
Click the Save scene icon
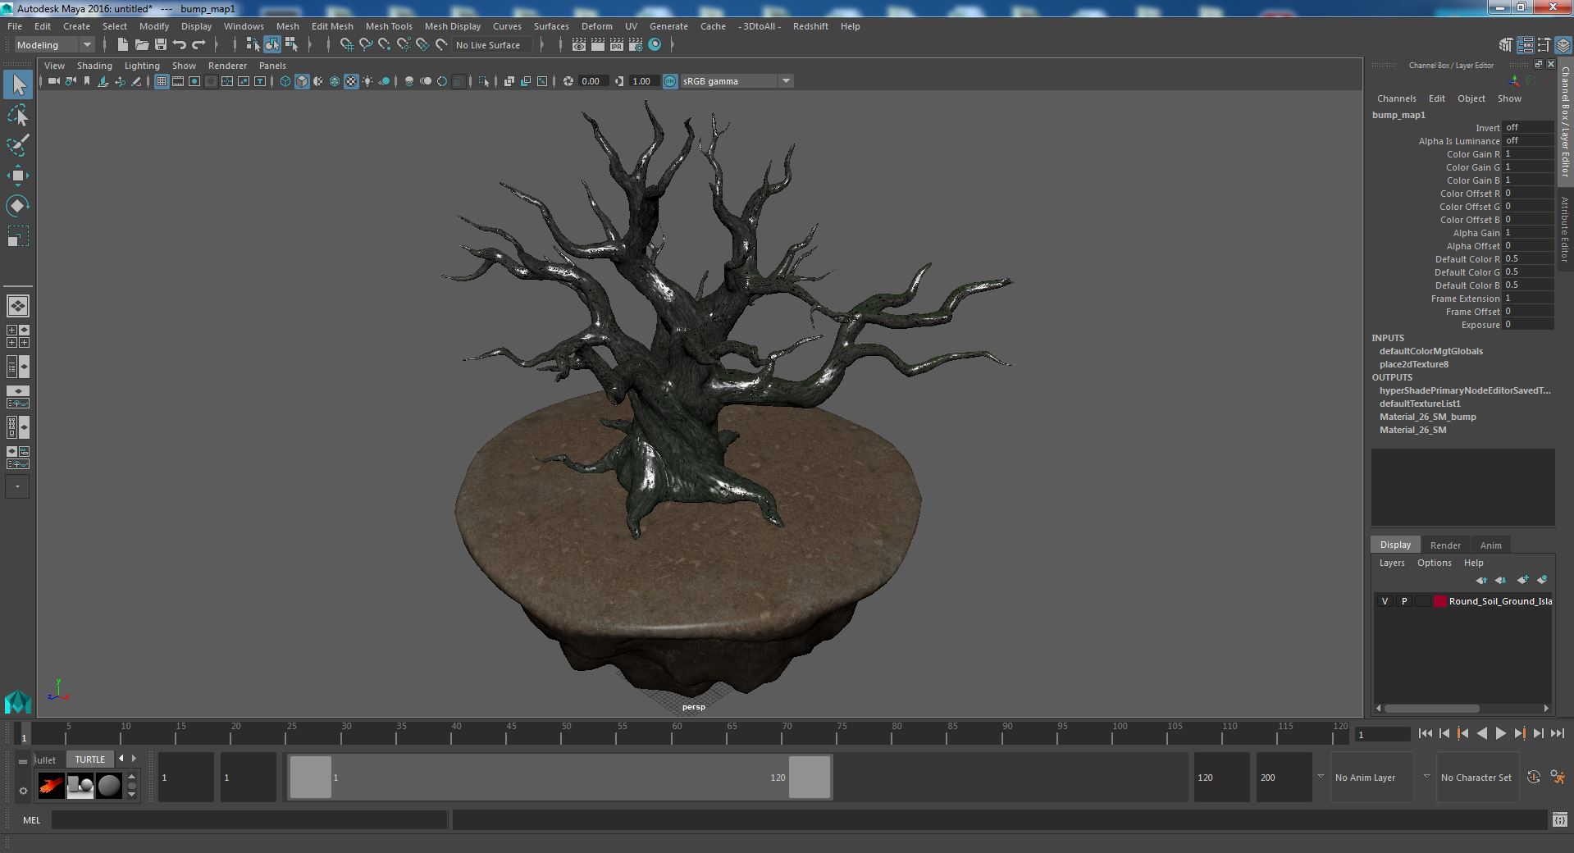pyautogui.click(x=161, y=45)
